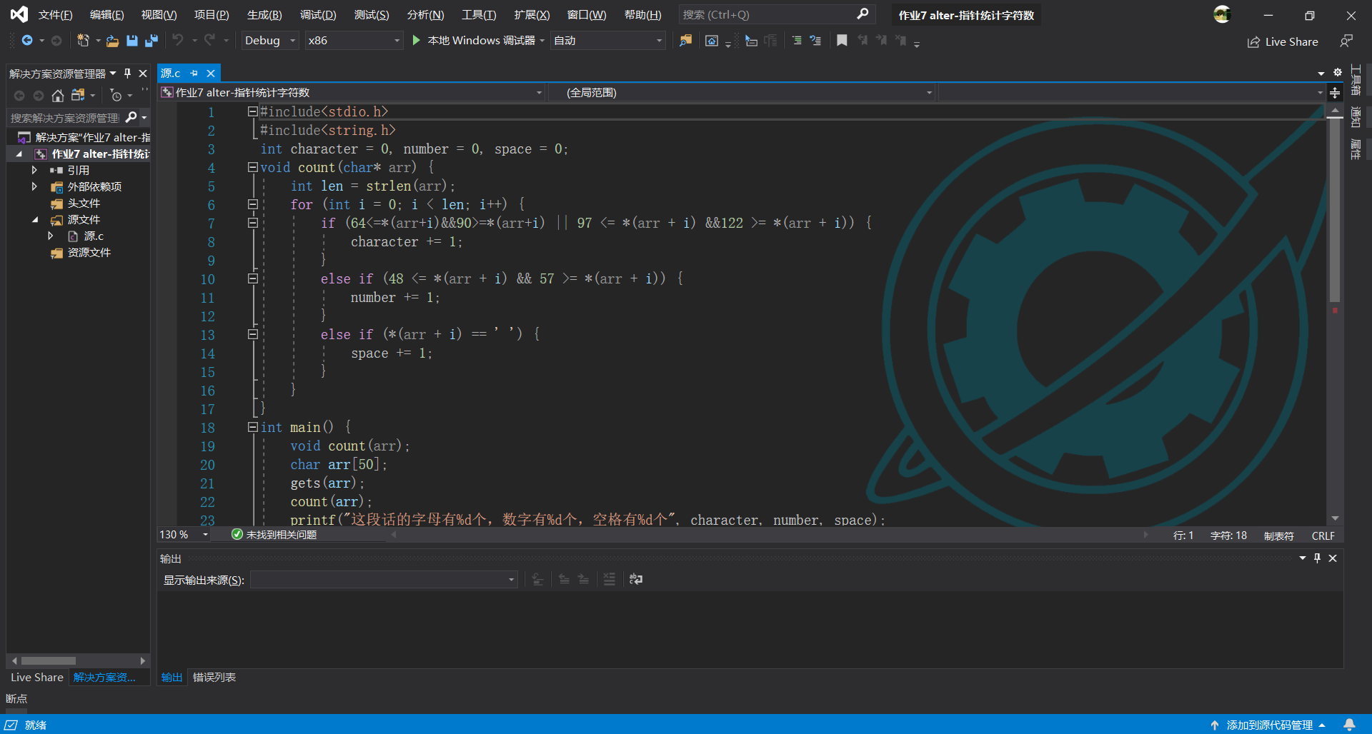1372x734 pixels.
Task: Pin the 源.c editor tab
Action: tap(194, 74)
